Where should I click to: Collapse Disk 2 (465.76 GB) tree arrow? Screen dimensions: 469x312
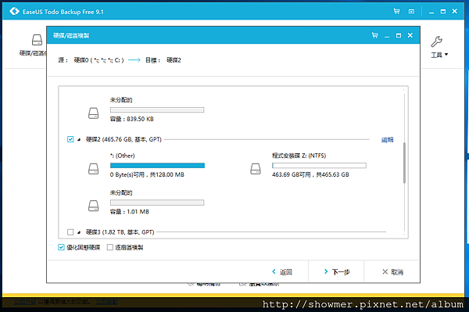[79, 140]
